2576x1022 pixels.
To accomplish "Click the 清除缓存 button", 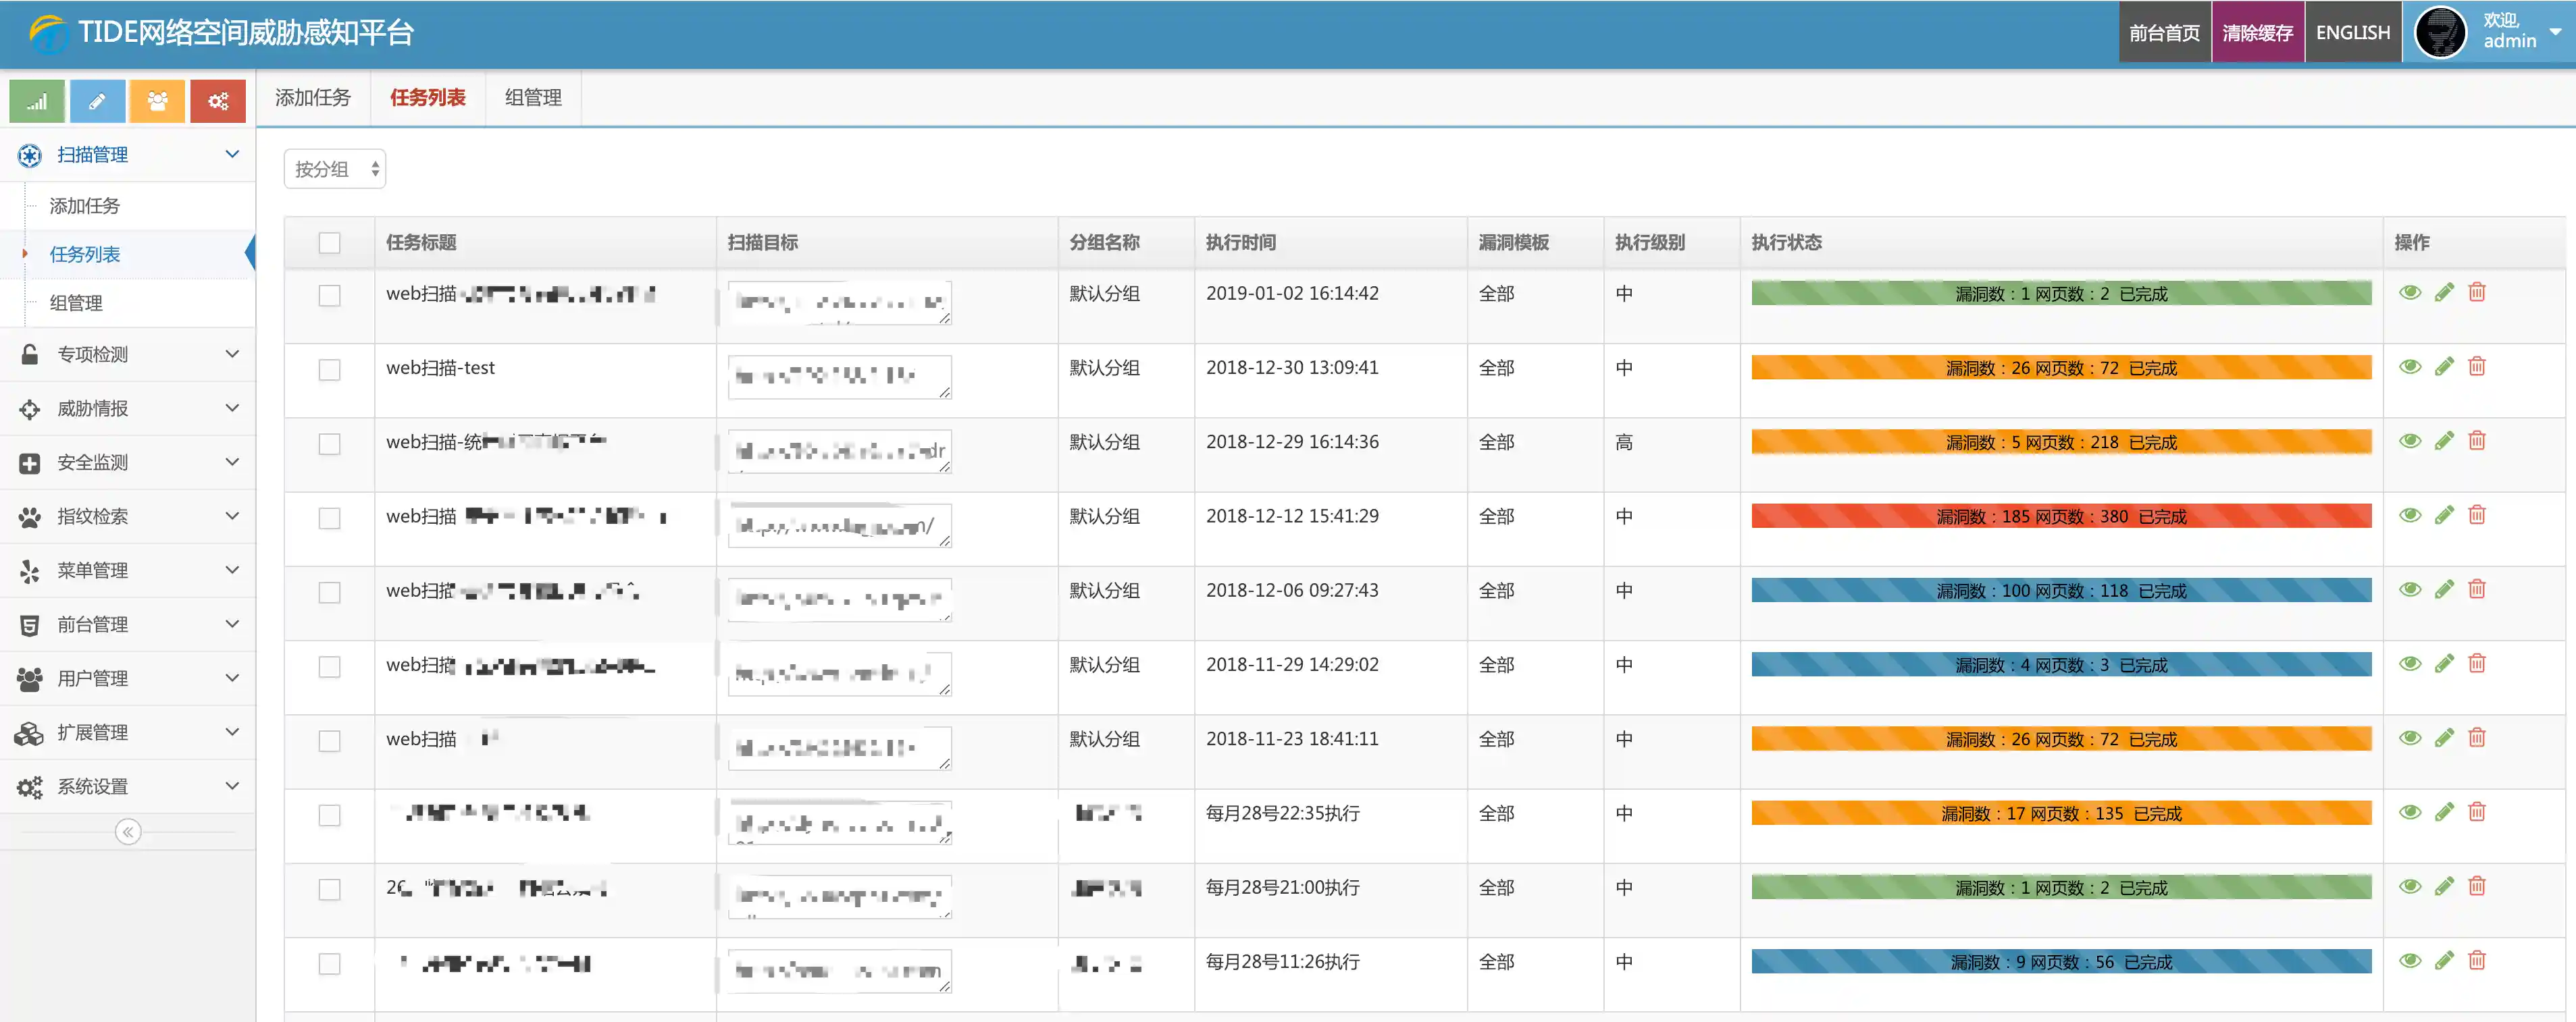I will pyautogui.click(x=2257, y=33).
